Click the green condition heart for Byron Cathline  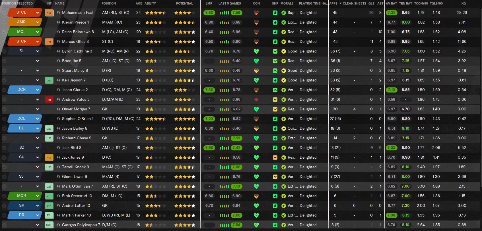coord(256,51)
